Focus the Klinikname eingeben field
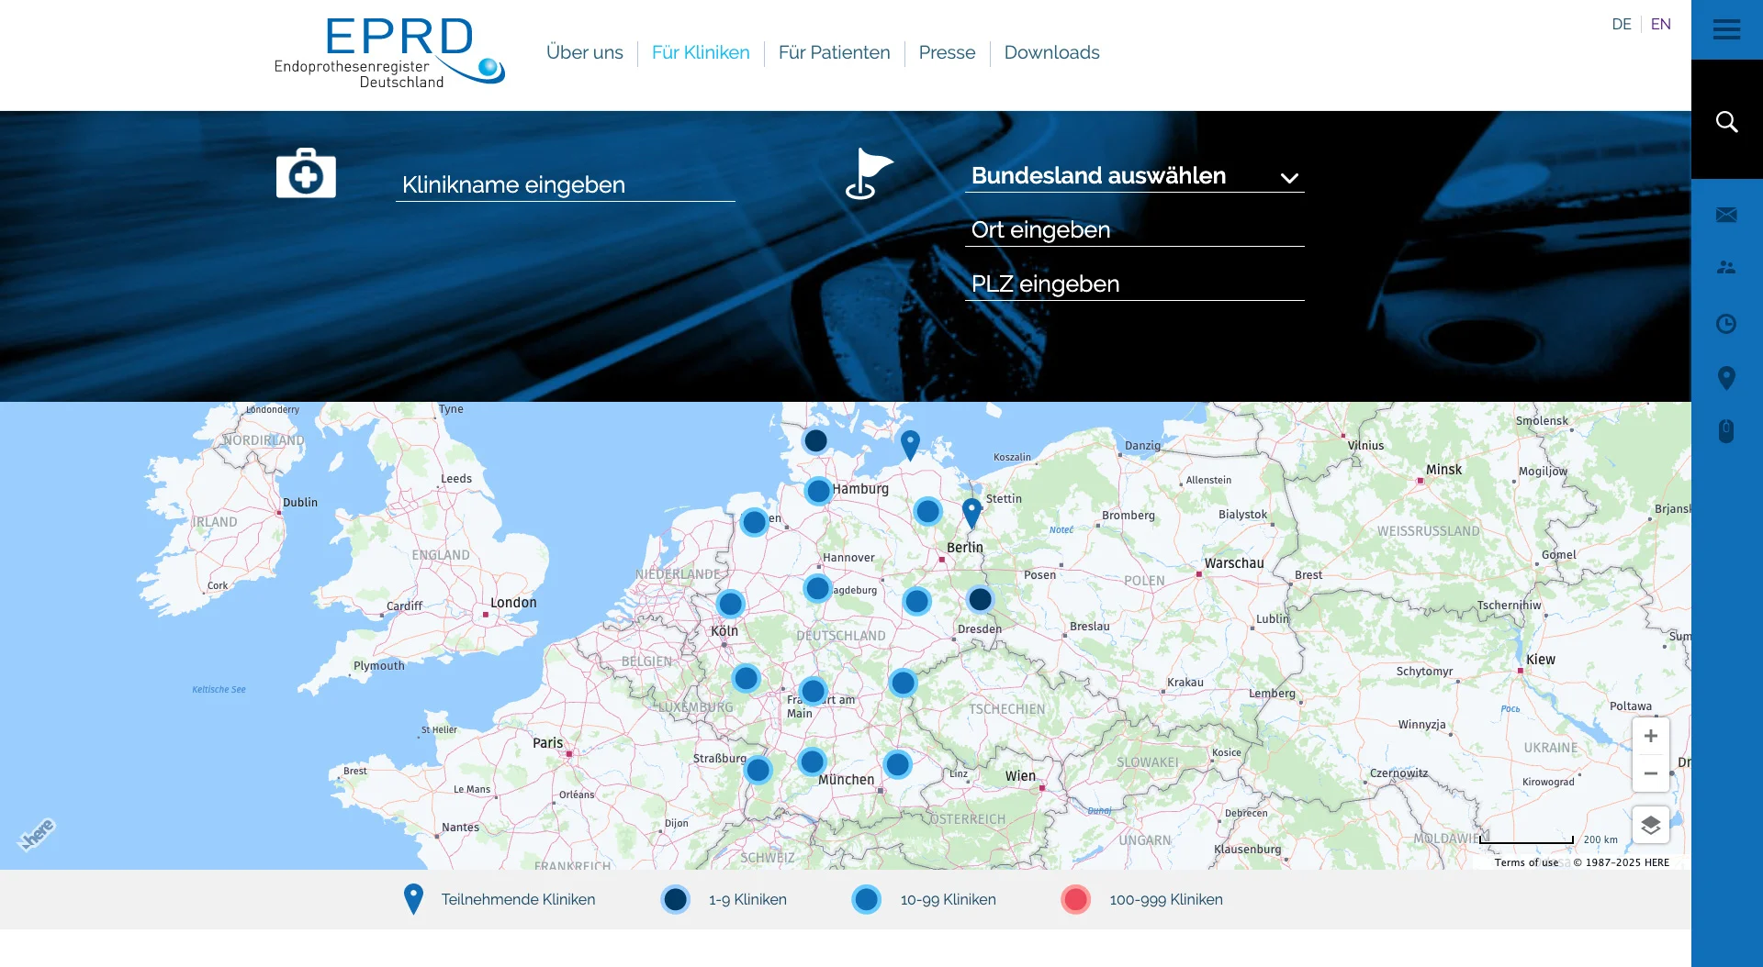 click(565, 185)
